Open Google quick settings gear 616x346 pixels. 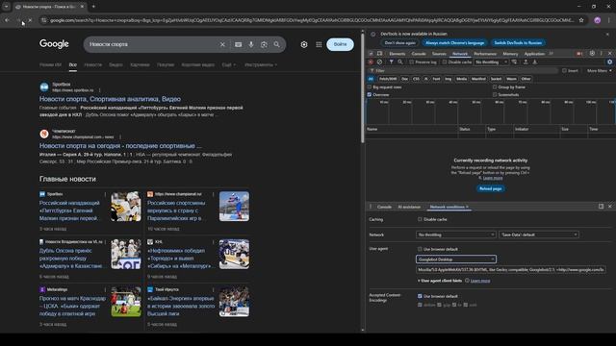(x=304, y=45)
